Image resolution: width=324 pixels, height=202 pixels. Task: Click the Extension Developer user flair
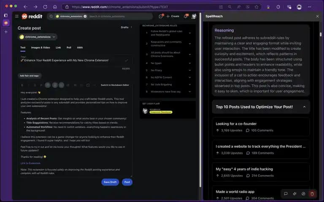(161, 112)
